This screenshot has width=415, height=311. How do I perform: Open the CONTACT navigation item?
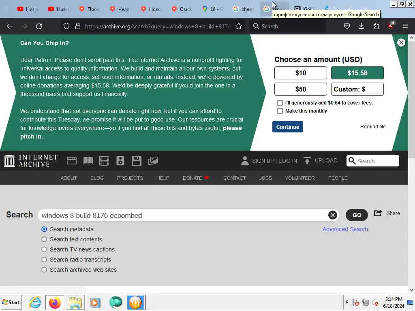[235, 178]
